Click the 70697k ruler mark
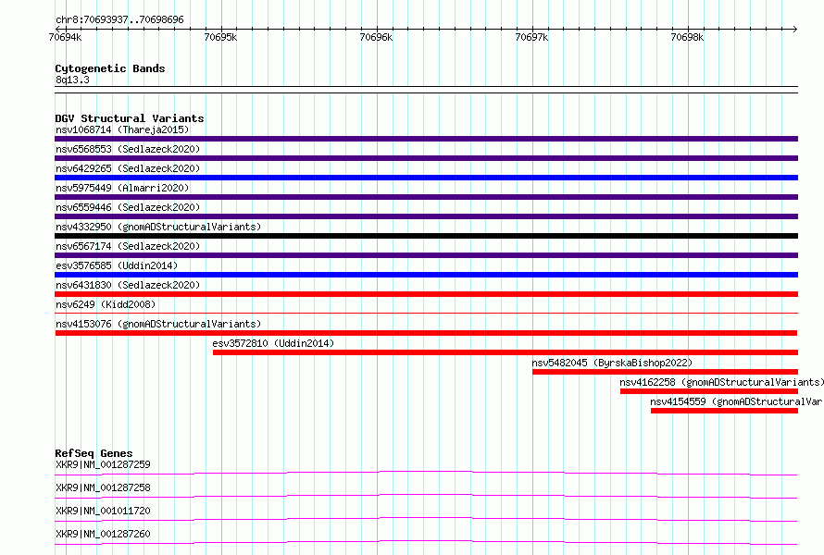The height and width of the screenshot is (555, 824). (531, 37)
